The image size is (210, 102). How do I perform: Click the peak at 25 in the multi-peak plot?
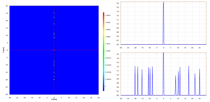pyautogui.click(x=199, y=82)
